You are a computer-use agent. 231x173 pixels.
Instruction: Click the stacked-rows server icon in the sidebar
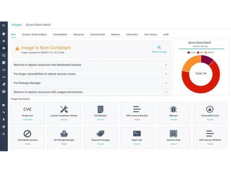4,63
